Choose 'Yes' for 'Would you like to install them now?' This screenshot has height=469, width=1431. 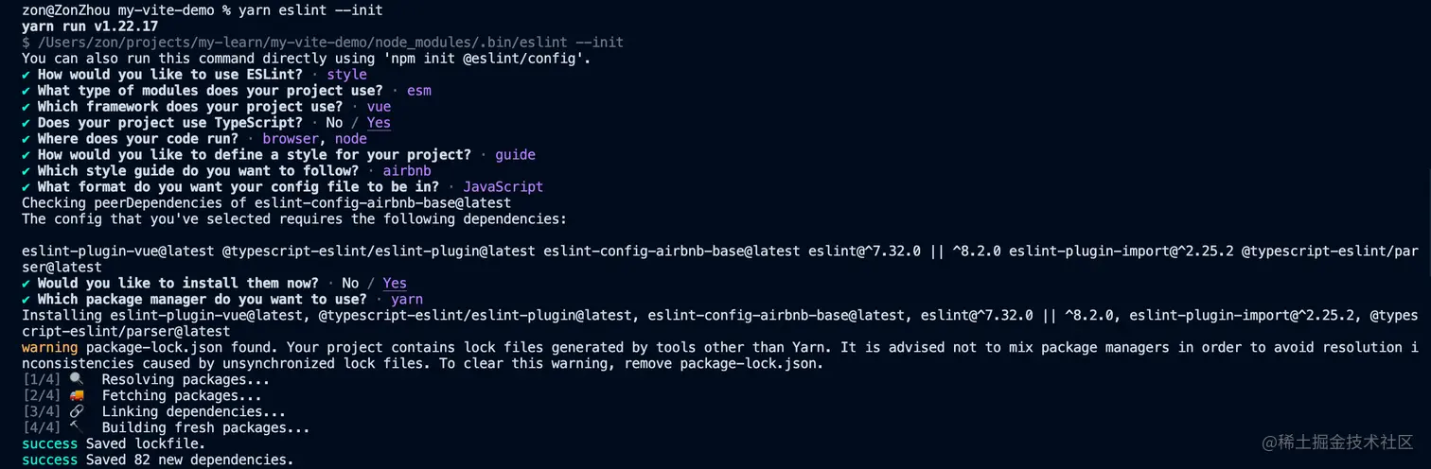tap(395, 284)
